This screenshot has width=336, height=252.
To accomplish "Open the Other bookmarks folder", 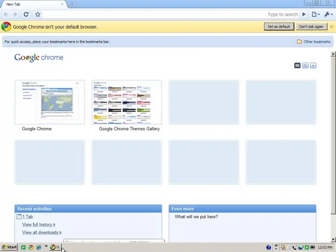I will click(314, 42).
